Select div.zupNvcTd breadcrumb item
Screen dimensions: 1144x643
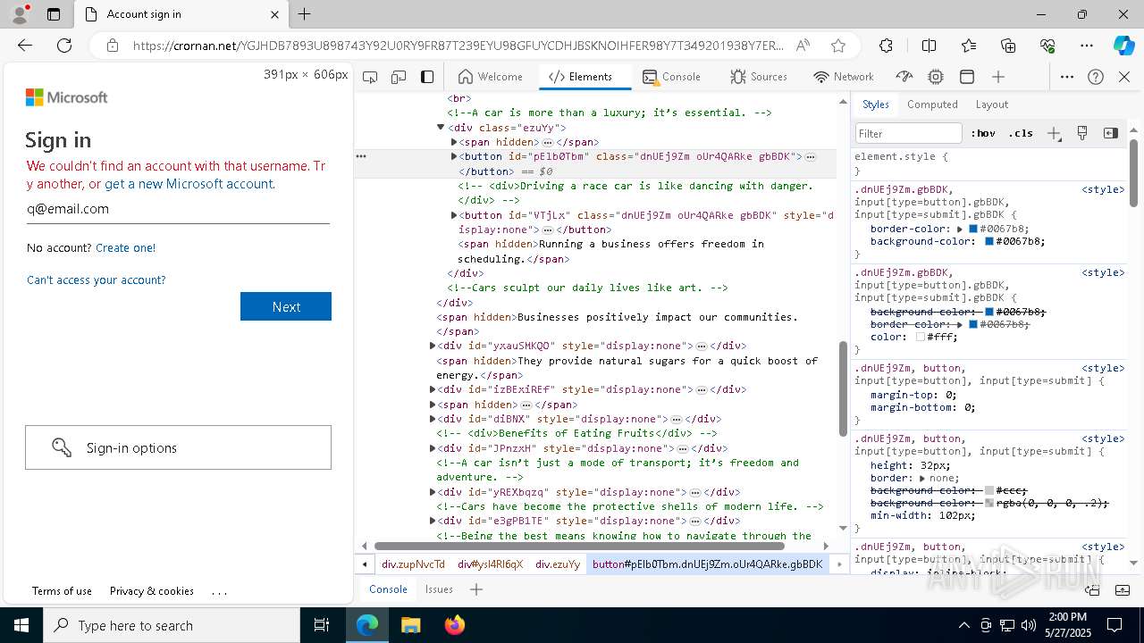point(413,564)
